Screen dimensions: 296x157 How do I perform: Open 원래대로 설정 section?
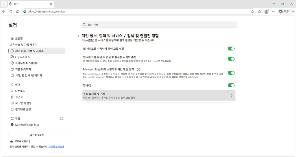(x=37, y=109)
